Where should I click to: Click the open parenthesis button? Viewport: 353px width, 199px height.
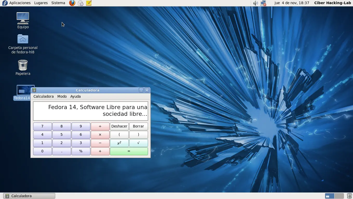coord(119,135)
